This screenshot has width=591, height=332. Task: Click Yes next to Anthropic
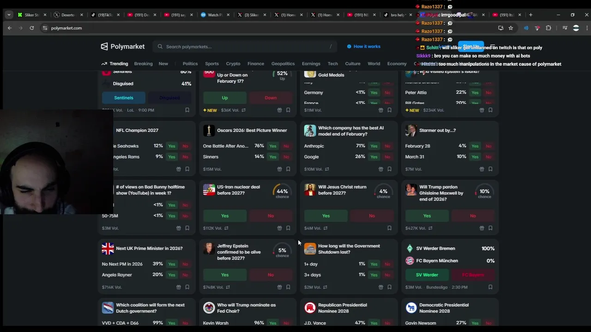(x=374, y=146)
